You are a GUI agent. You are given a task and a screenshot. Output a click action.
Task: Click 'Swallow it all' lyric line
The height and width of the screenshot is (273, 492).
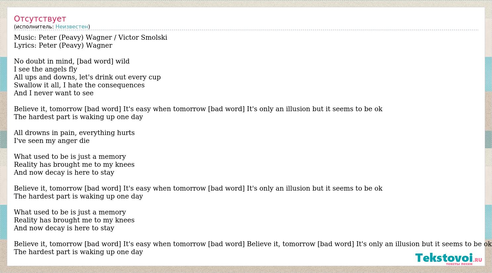click(x=79, y=85)
